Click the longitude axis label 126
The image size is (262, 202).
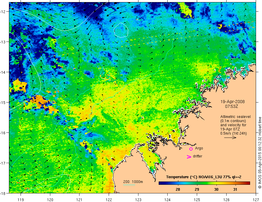point(226,200)
